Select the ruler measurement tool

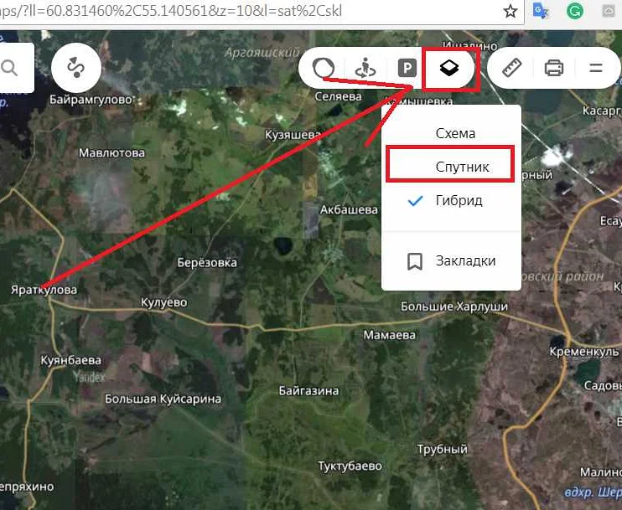pos(511,68)
